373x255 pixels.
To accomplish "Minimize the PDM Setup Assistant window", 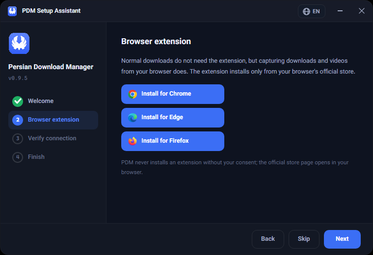I will (340, 11).
